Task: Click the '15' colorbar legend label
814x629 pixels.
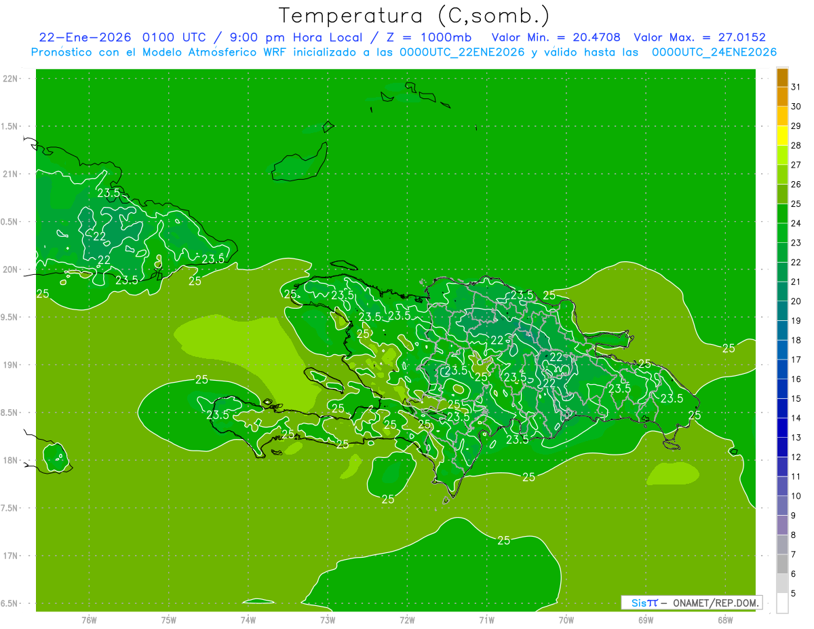Action: click(x=796, y=398)
